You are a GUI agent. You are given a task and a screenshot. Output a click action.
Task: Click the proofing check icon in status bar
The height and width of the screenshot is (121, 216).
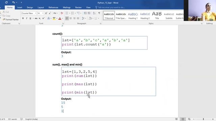(x=21, y=119)
